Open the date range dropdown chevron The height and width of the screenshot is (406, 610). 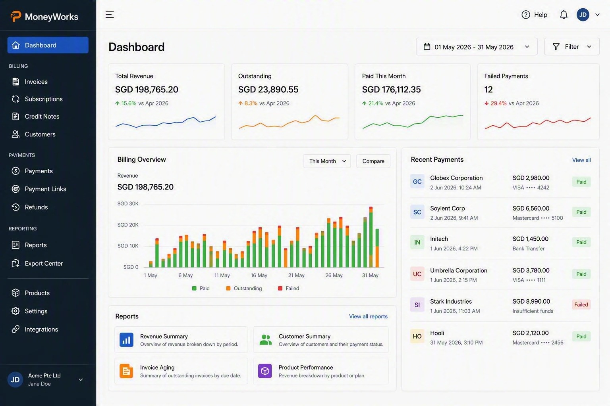pyautogui.click(x=527, y=47)
